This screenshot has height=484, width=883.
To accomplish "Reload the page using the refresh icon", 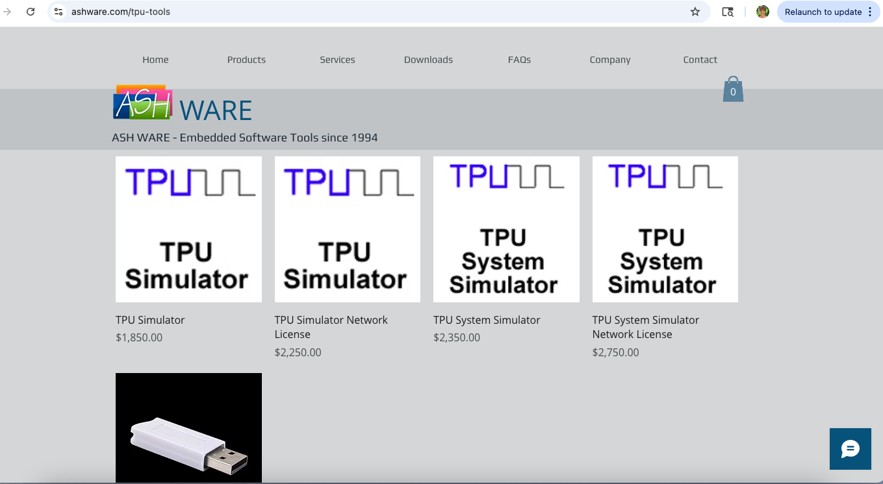I will click(x=31, y=12).
